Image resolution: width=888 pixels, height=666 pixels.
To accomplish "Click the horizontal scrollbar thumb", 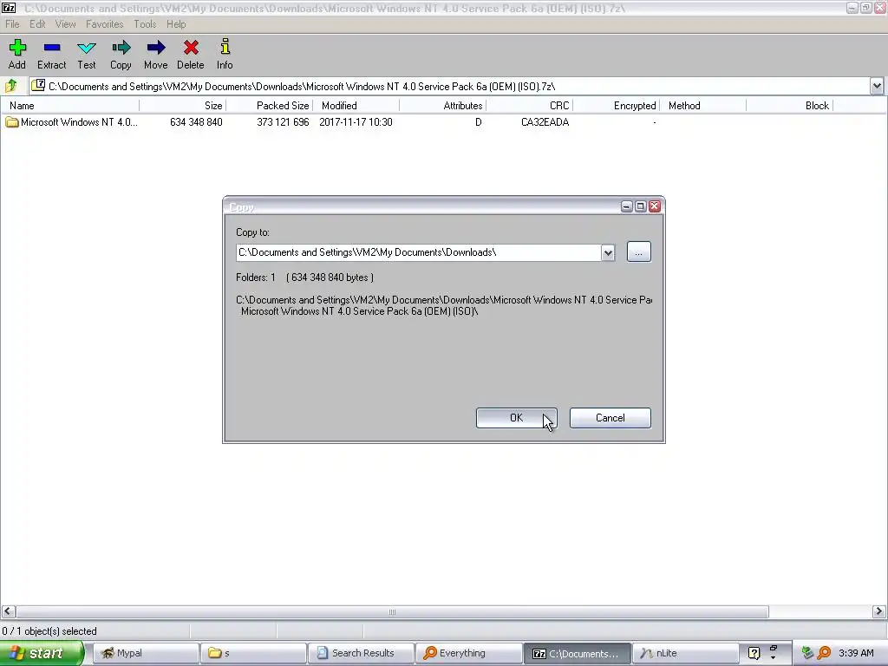I will 392,611.
